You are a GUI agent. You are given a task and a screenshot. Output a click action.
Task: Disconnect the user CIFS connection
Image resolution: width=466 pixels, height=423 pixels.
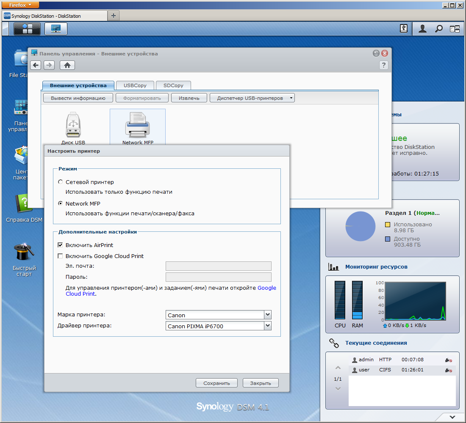449,370
